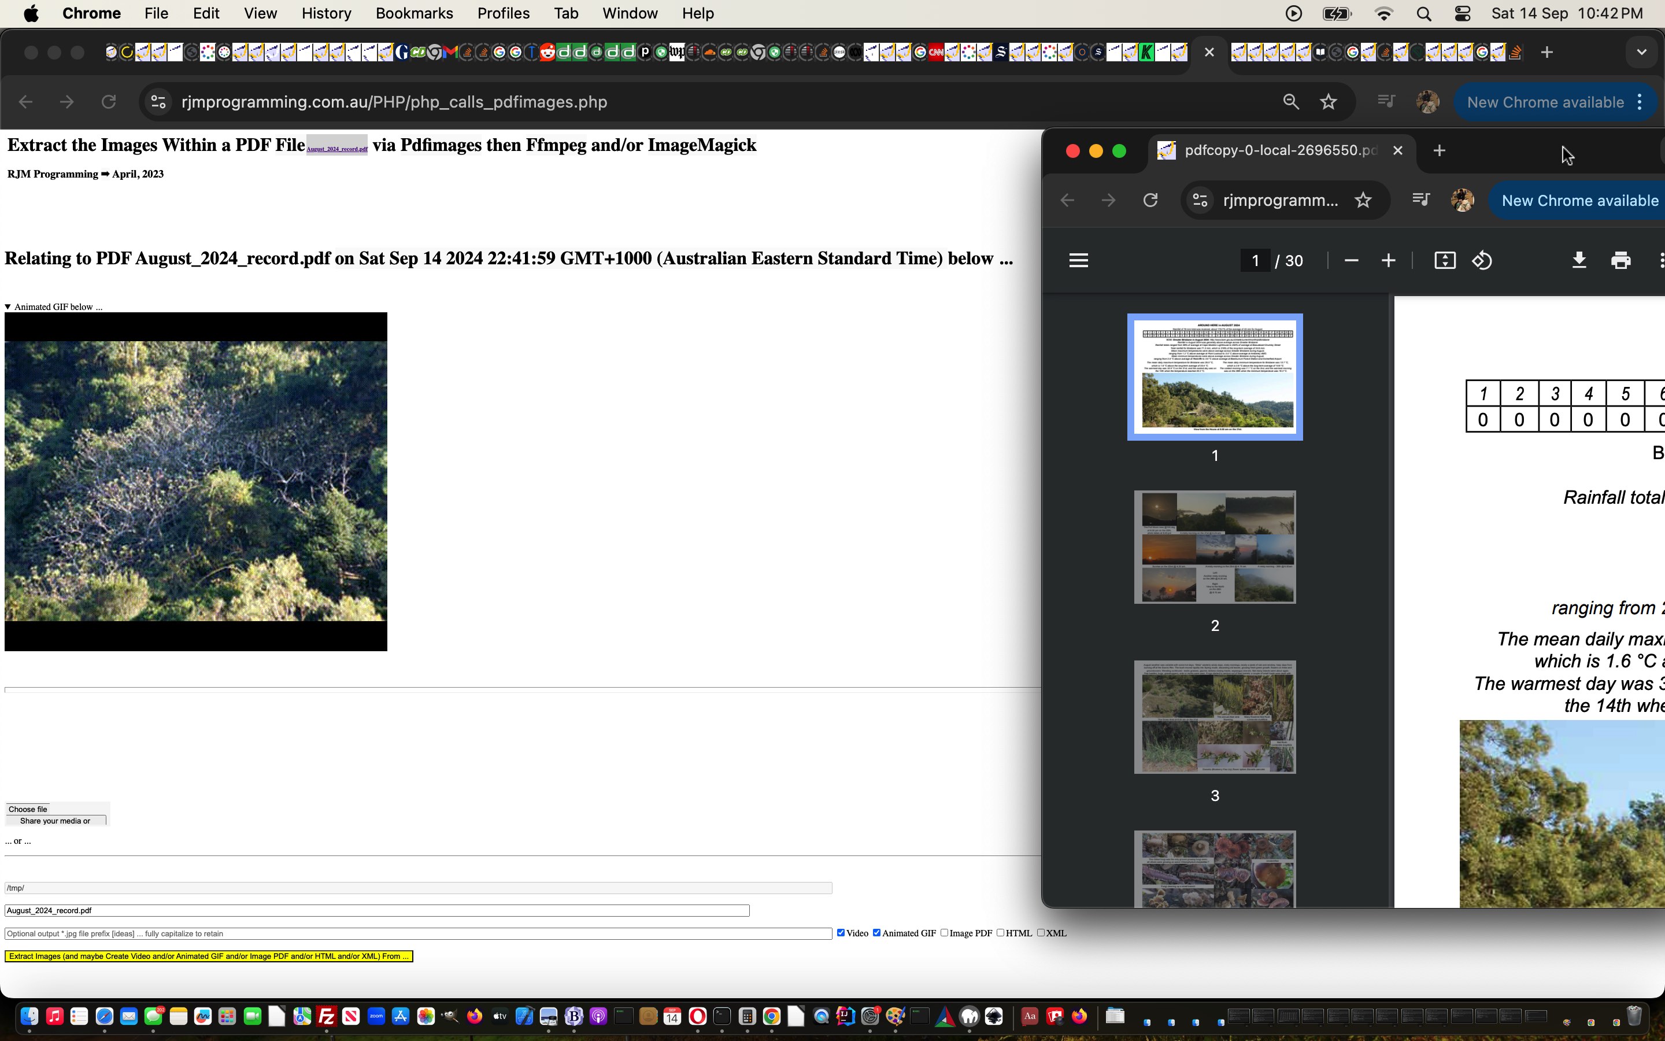Download the PDF file

tap(1579, 260)
